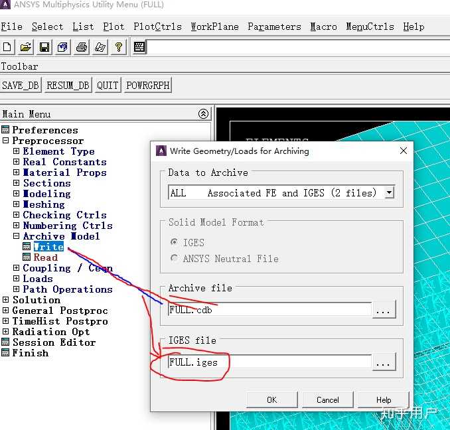Click the FULL.cdb archive file field
450x430 pixels.
click(x=269, y=309)
